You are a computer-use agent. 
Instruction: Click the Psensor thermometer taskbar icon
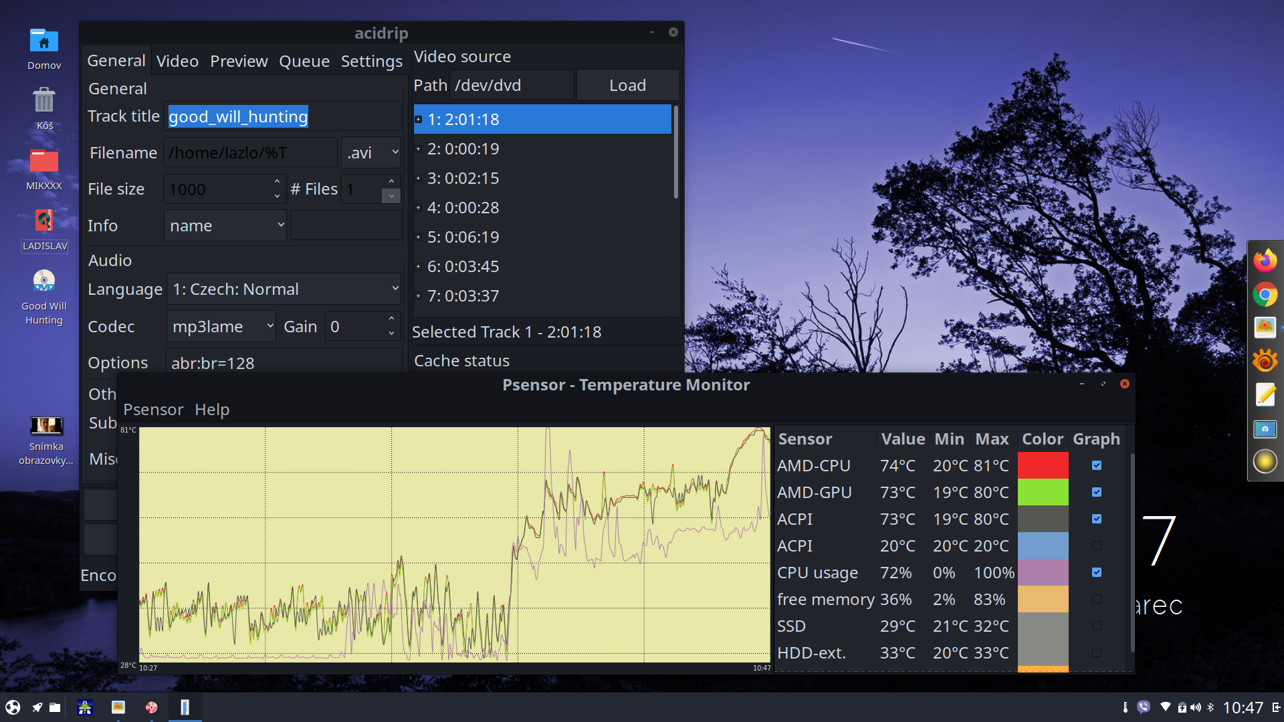click(185, 707)
